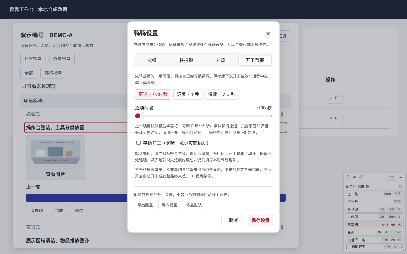The image size is (407, 254).
Task: Click 下一条 row in floating panel
Action: pyautogui.click(x=375, y=202)
